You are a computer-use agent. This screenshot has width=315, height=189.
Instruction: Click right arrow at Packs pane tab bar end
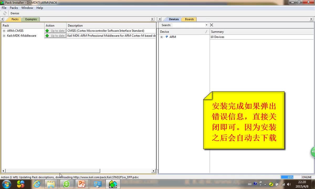click(152, 19)
